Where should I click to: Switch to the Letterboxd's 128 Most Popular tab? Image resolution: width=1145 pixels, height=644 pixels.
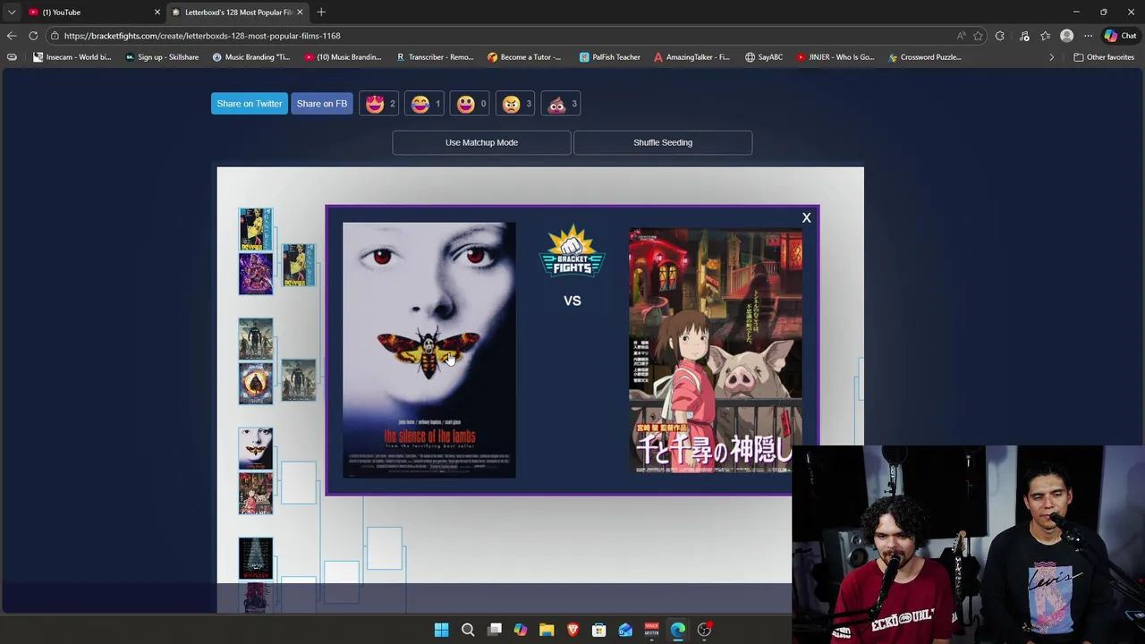(237, 12)
